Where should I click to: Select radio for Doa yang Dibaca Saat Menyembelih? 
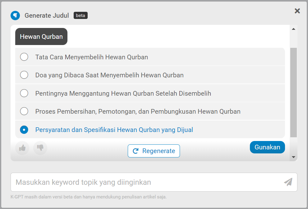point(24,75)
